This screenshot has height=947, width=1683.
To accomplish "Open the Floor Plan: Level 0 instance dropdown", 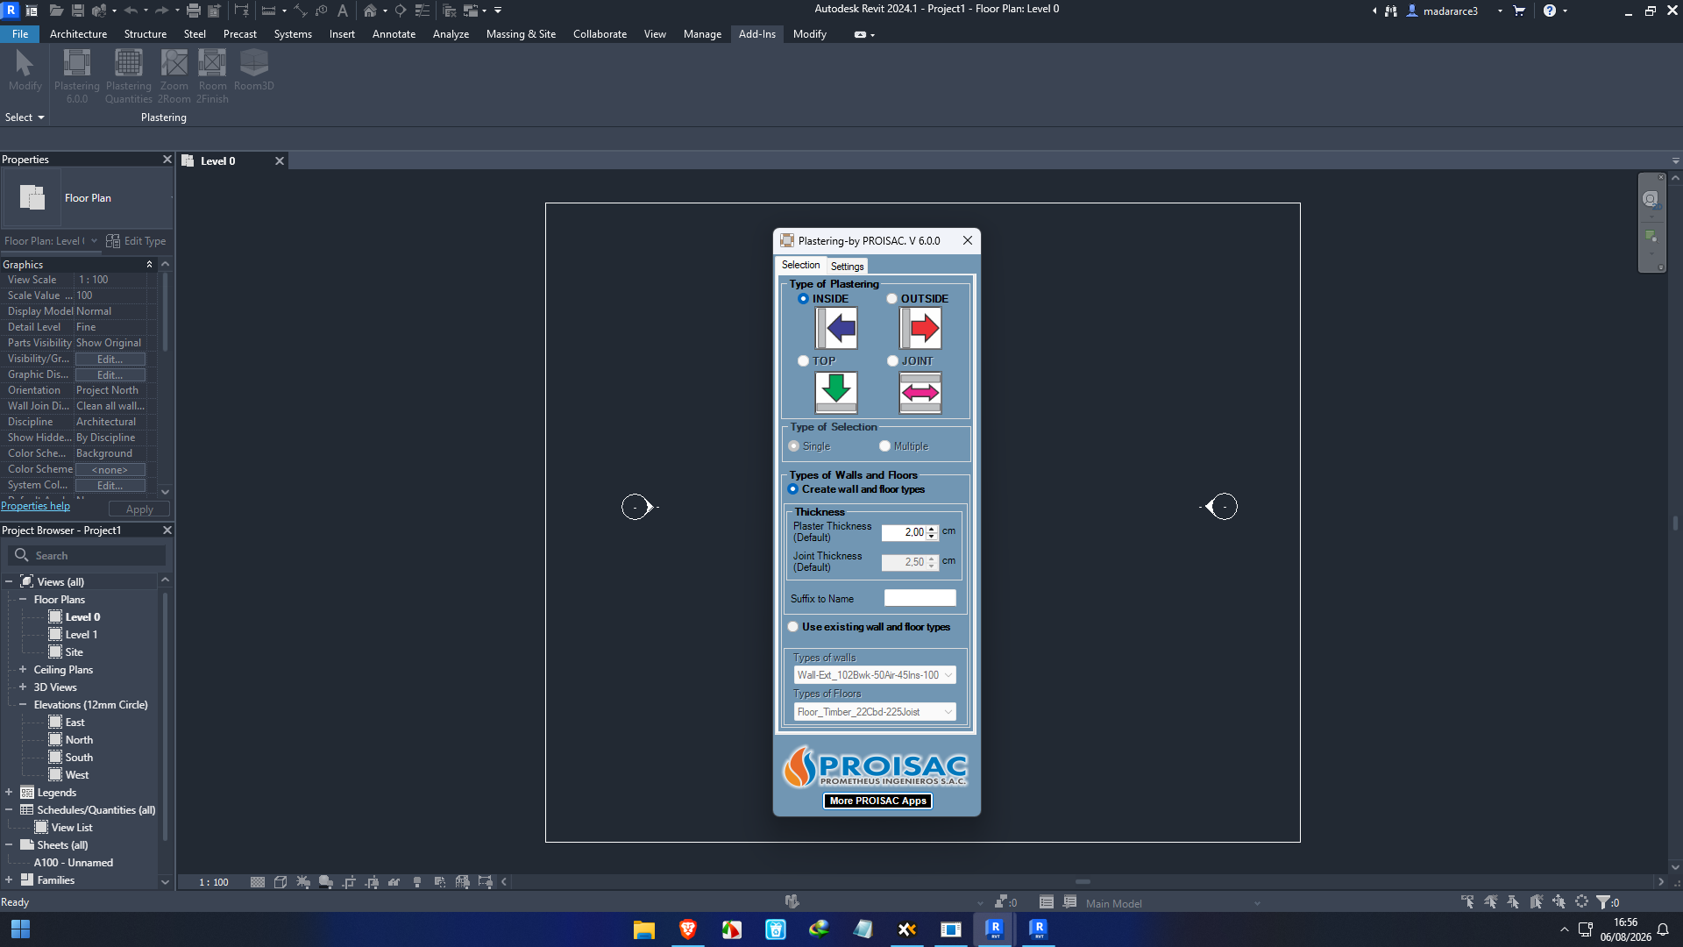I will click(x=51, y=241).
